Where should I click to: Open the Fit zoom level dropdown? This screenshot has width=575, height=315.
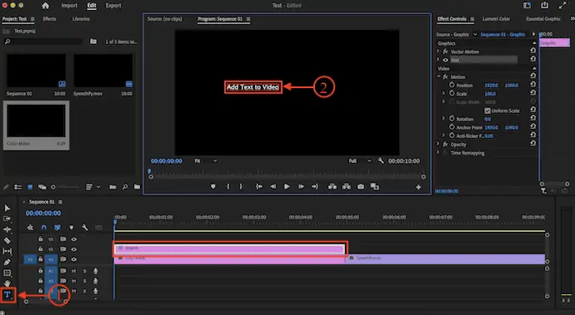(x=205, y=160)
